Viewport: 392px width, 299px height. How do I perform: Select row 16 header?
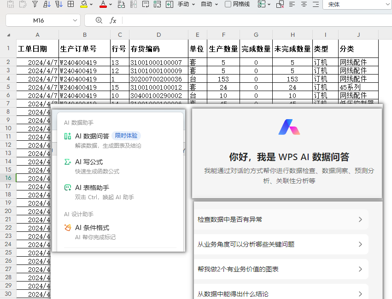tap(8, 178)
